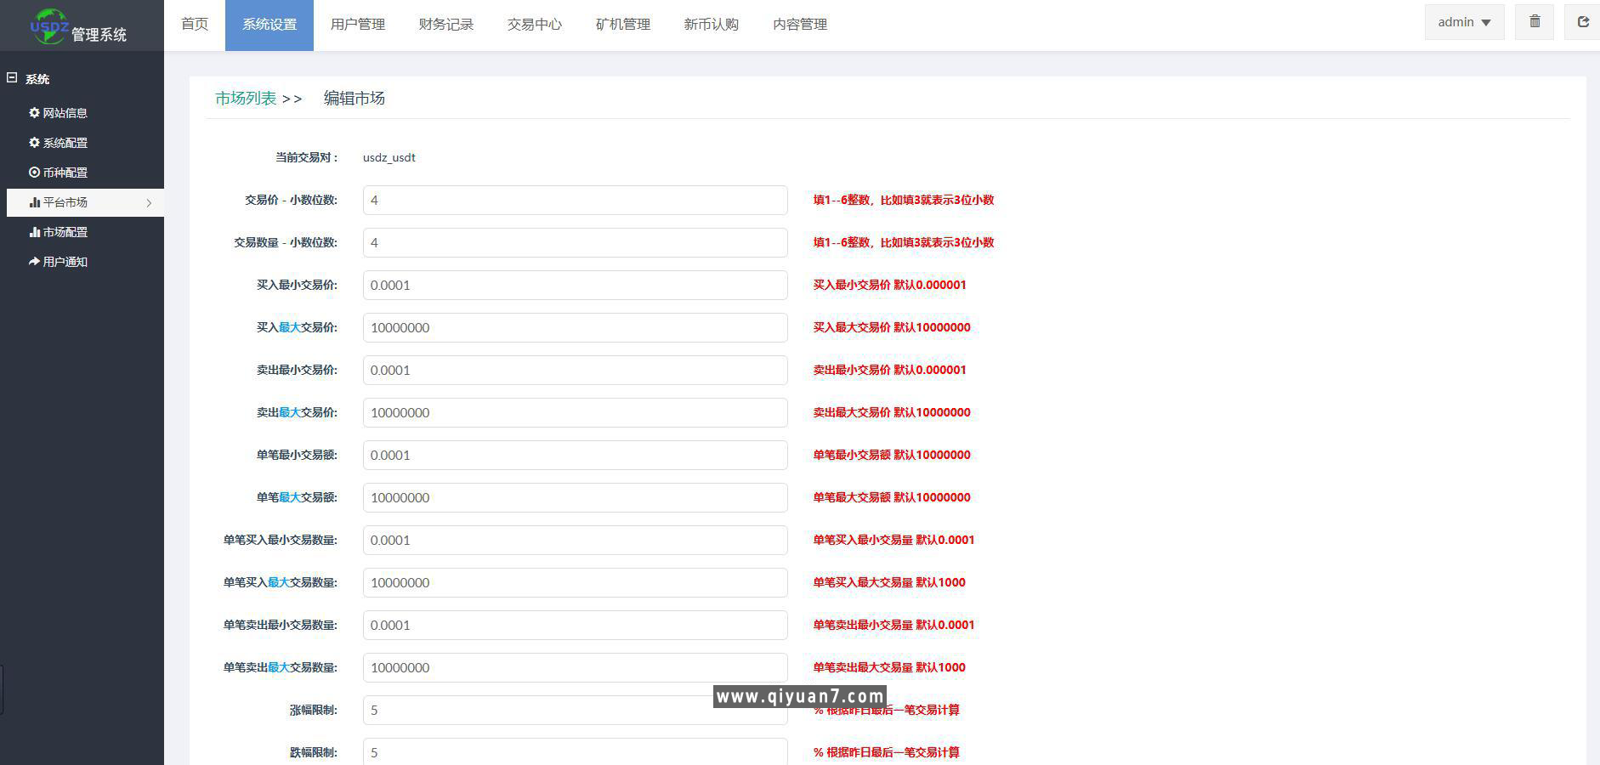
Task: Click the USDZ logo in header
Action: (x=49, y=25)
